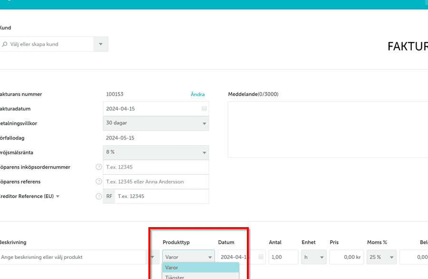Viewport: 428px width, 279px height.
Task: Click the Meddelande text area
Action: tap(328, 130)
